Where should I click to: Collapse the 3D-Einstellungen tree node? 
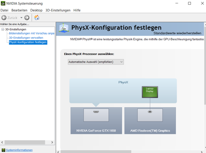pyautogui.click(x=3, y=29)
